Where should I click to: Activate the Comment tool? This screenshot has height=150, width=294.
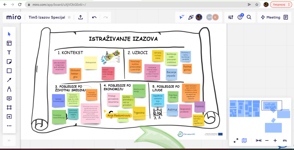(9, 98)
